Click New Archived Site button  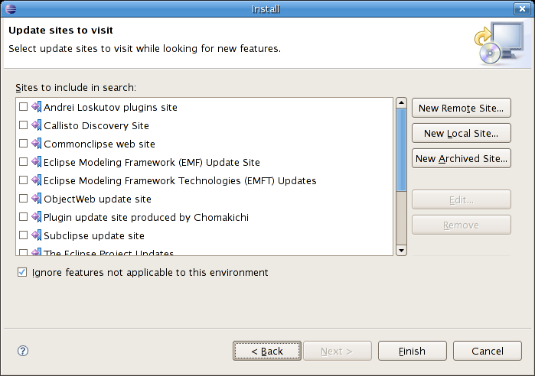pos(462,158)
